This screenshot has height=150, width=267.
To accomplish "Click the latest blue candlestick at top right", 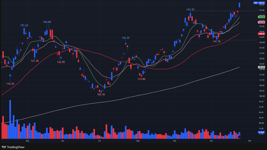I will coord(239,5).
